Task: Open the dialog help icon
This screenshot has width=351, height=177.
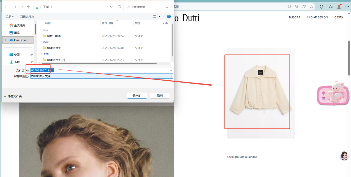Action: tap(169, 17)
